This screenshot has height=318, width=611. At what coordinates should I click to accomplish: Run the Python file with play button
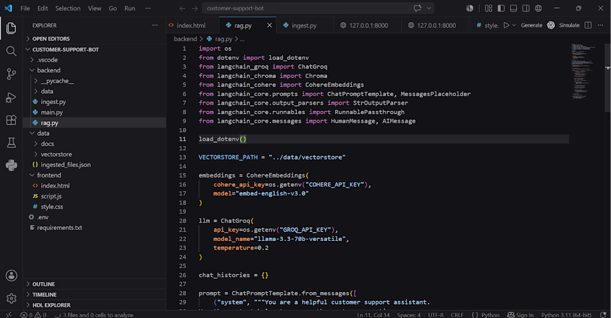[x=506, y=25]
